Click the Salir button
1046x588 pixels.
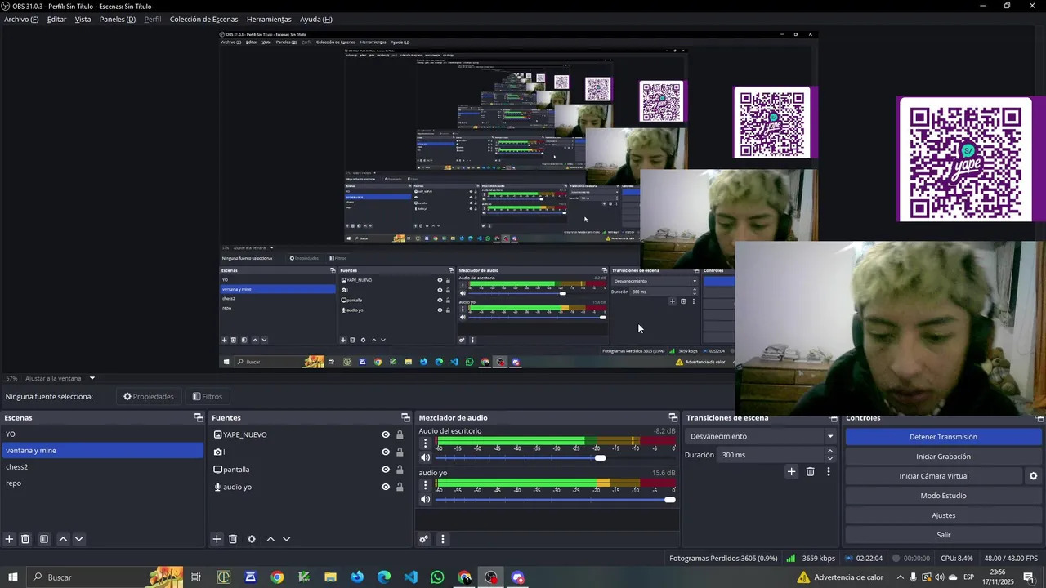(x=943, y=535)
